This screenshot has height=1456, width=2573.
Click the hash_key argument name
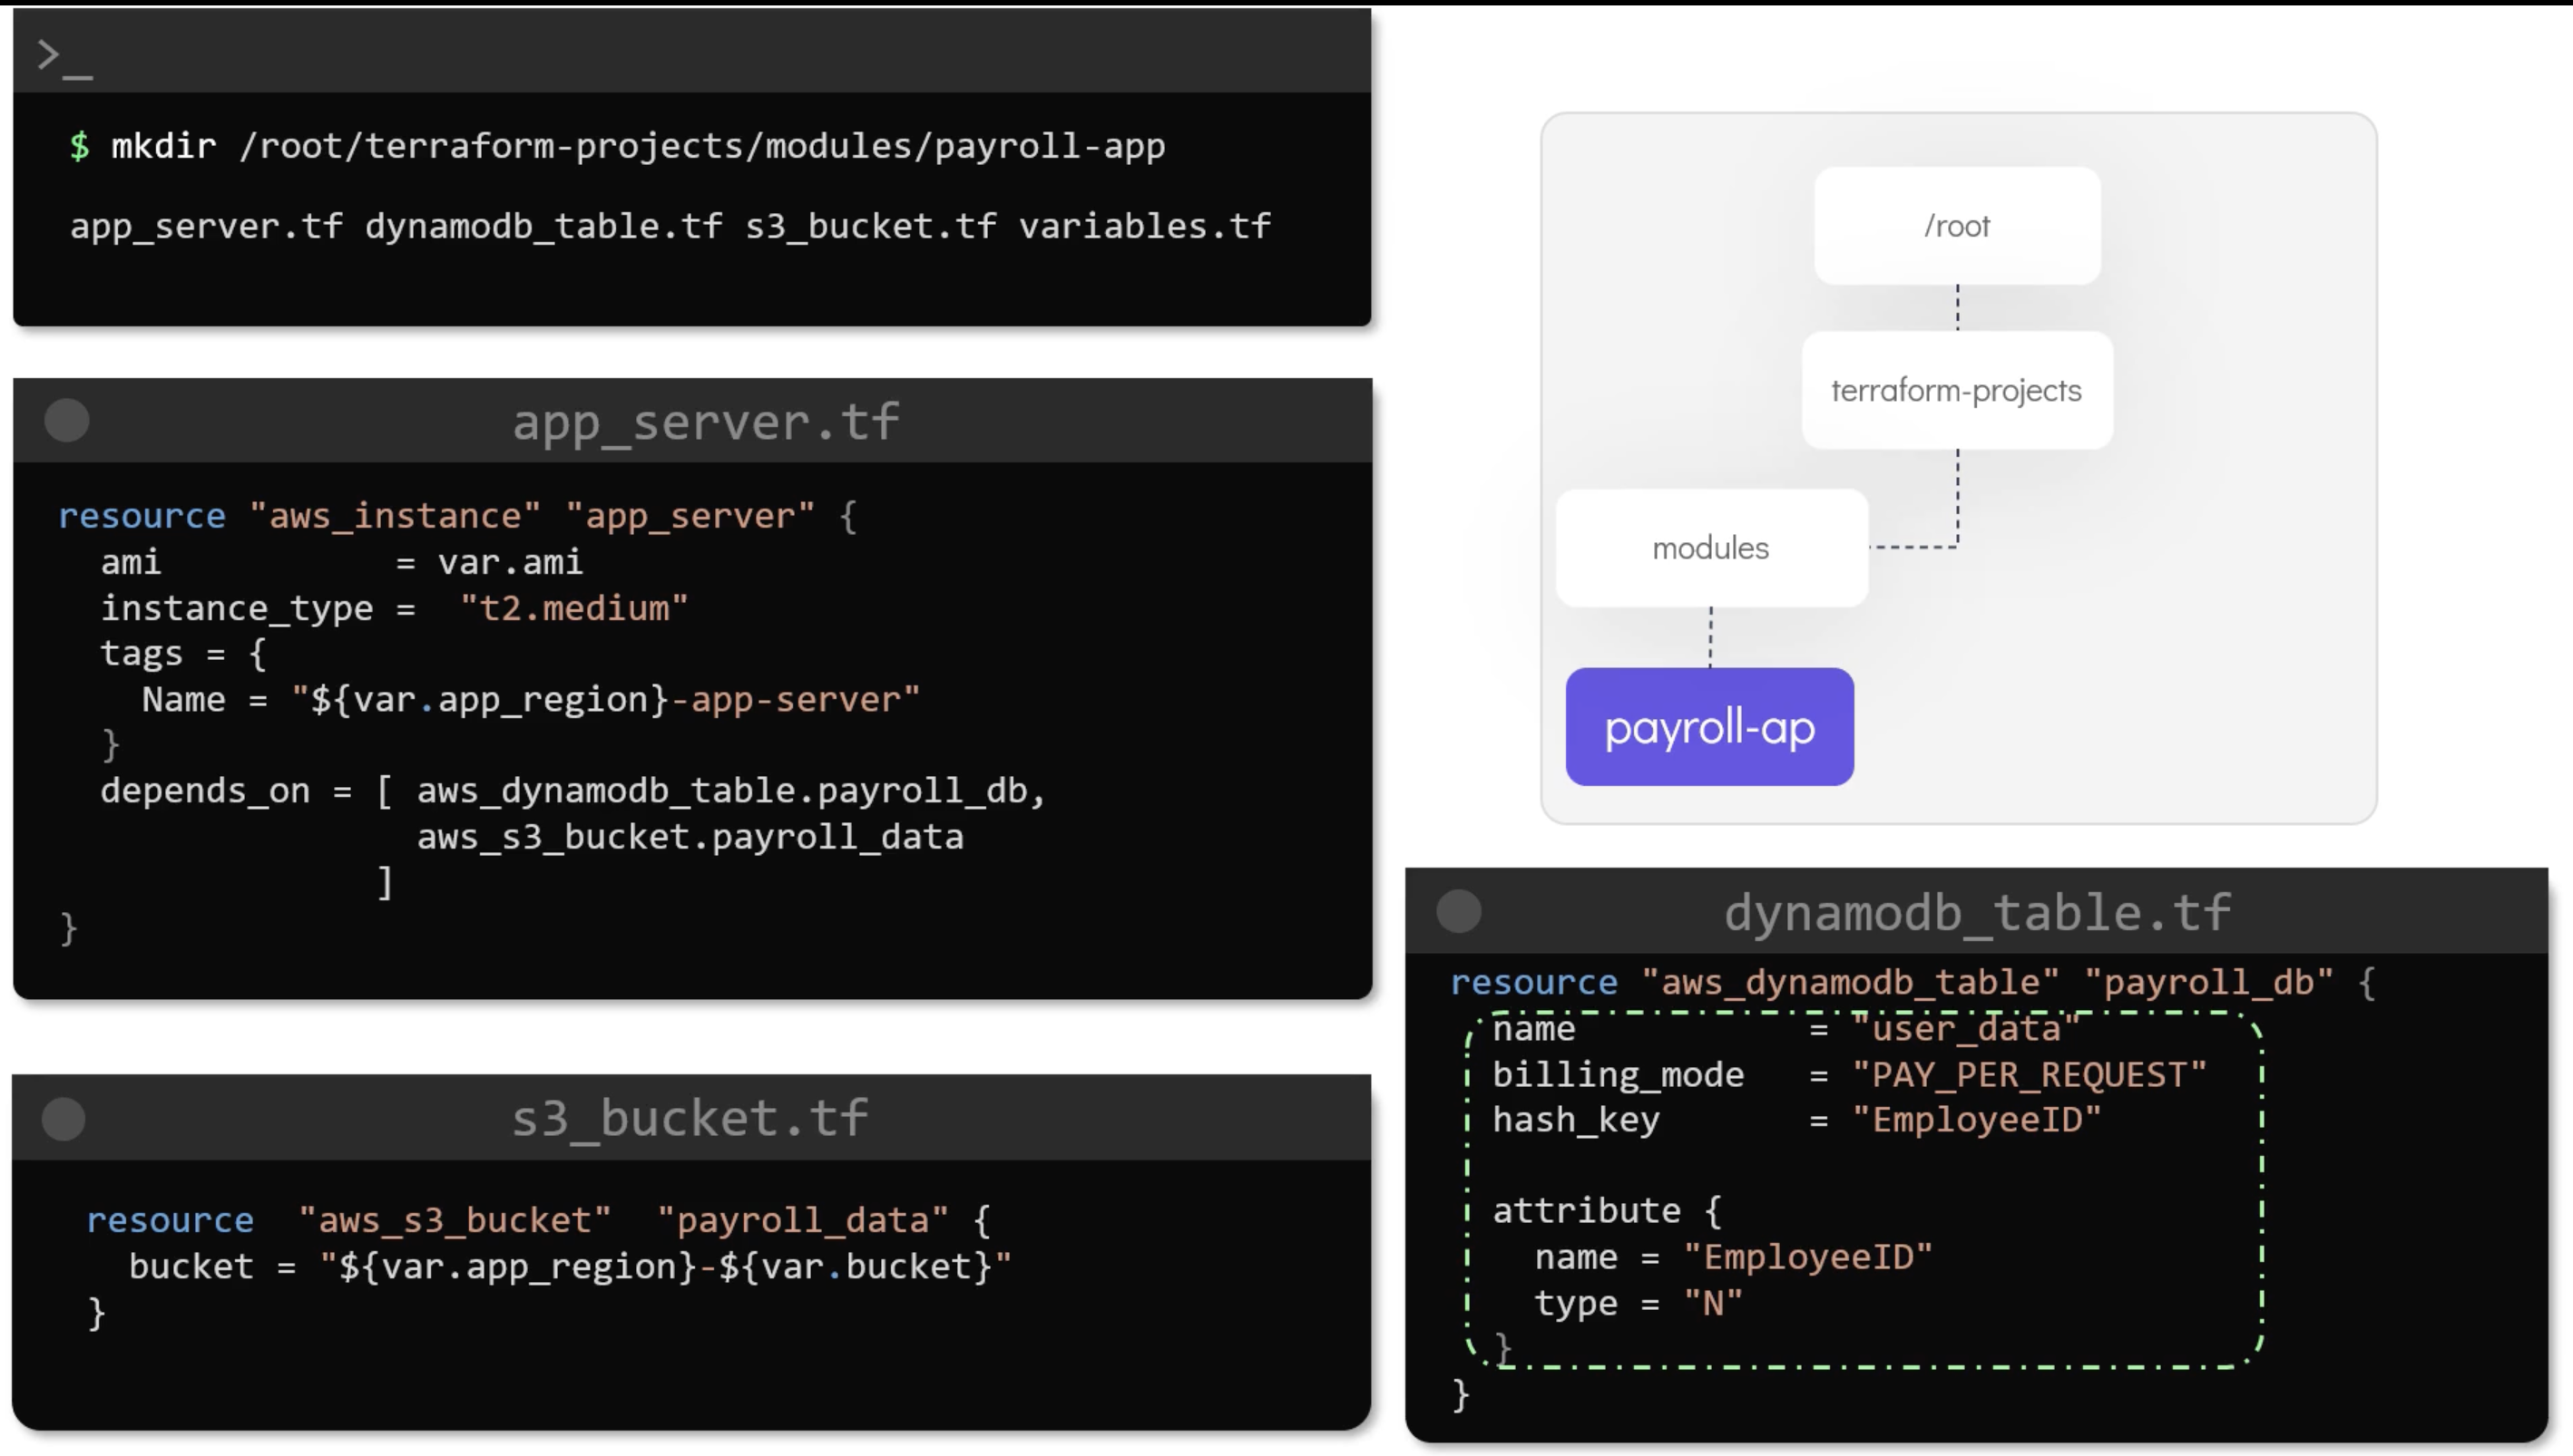coord(1577,1120)
